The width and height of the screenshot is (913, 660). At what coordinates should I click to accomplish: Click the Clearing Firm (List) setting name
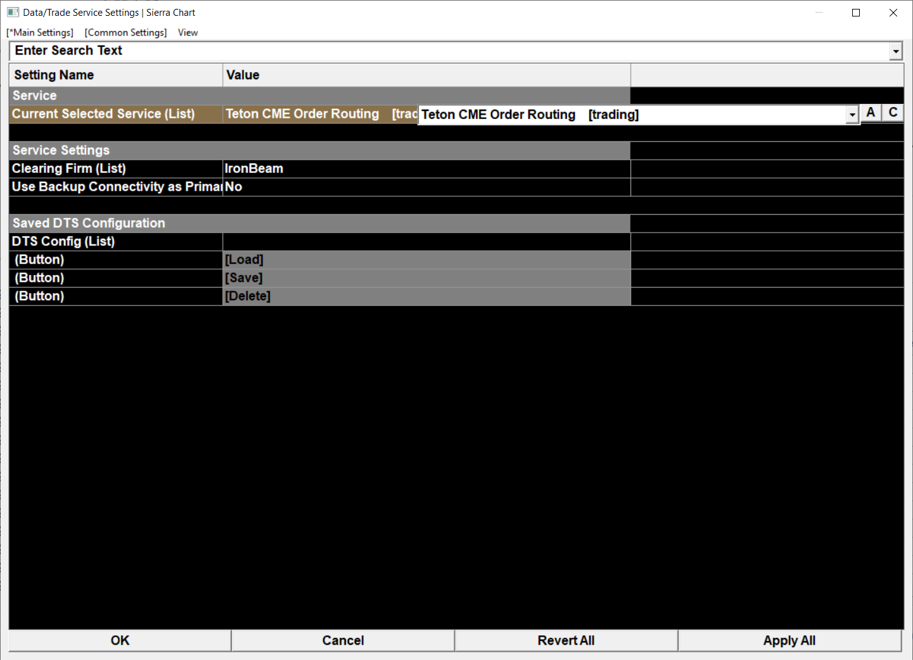(116, 168)
